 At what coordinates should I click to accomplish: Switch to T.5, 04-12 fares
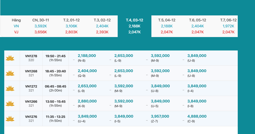[x=167, y=20]
